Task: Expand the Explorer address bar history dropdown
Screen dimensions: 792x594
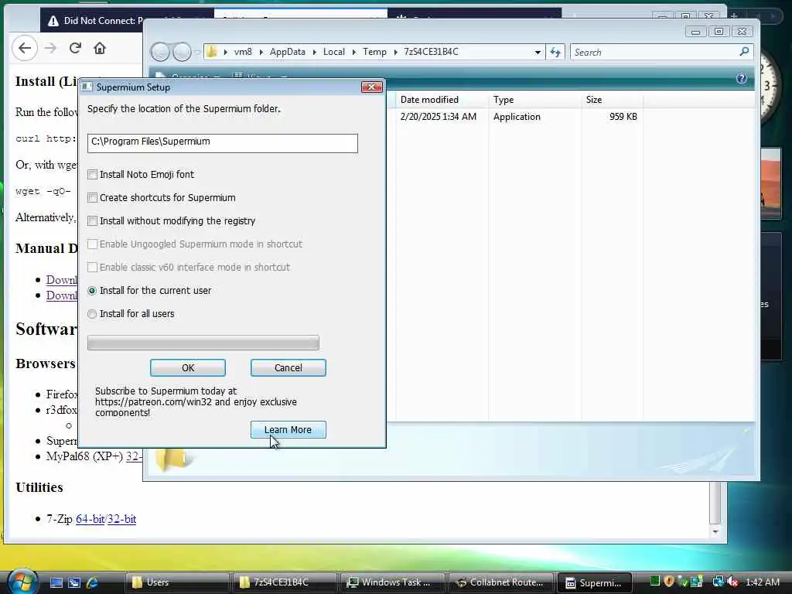Action: [x=538, y=52]
